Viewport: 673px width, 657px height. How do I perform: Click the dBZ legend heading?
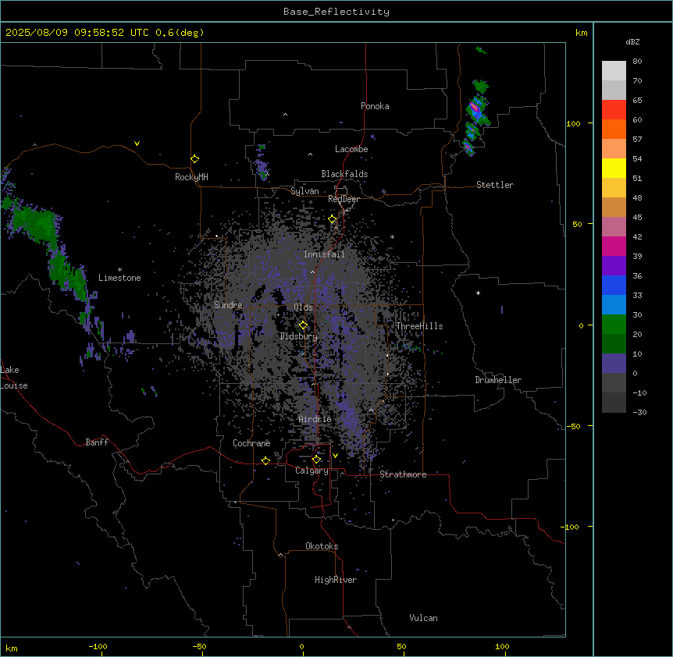click(x=632, y=41)
